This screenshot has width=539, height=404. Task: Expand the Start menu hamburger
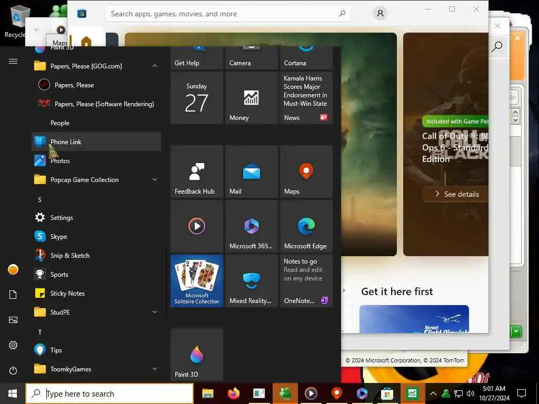click(13, 61)
